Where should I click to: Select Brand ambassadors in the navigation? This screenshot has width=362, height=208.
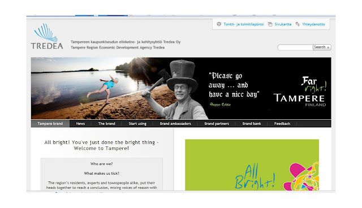click(175, 124)
